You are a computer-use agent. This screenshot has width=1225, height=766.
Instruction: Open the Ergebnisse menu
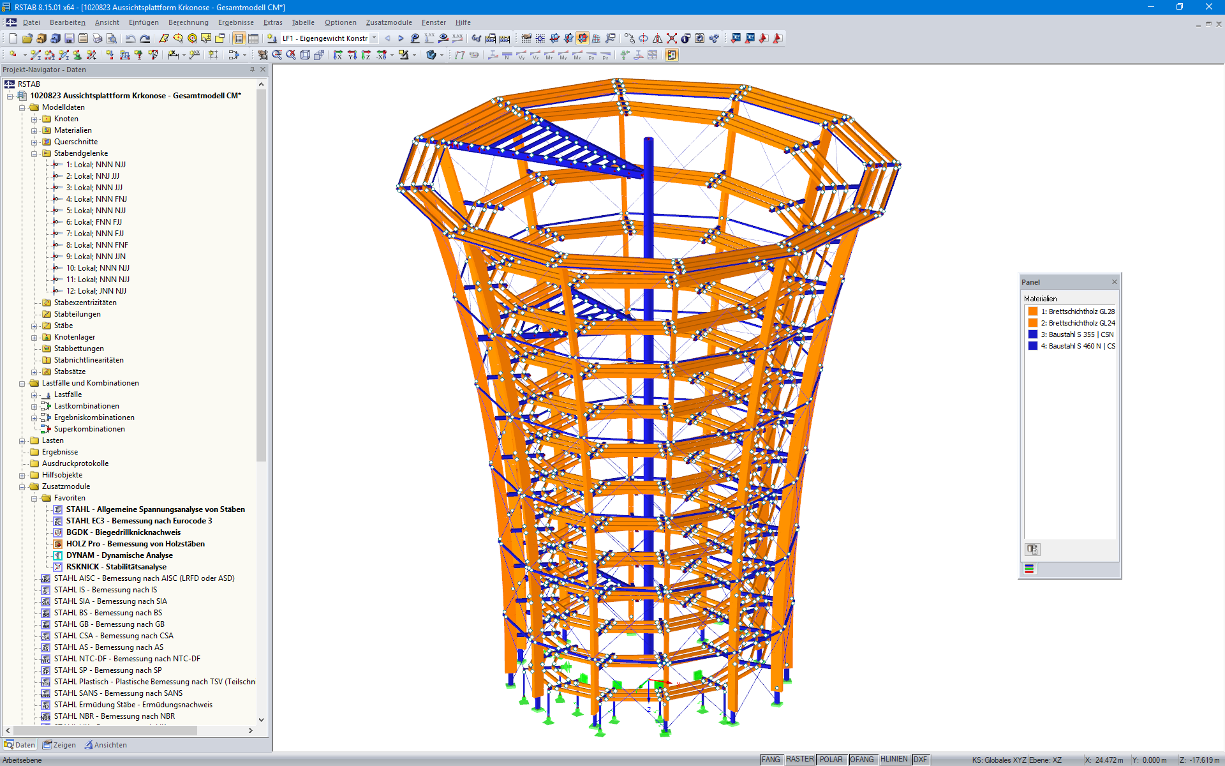click(x=235, y=22)
